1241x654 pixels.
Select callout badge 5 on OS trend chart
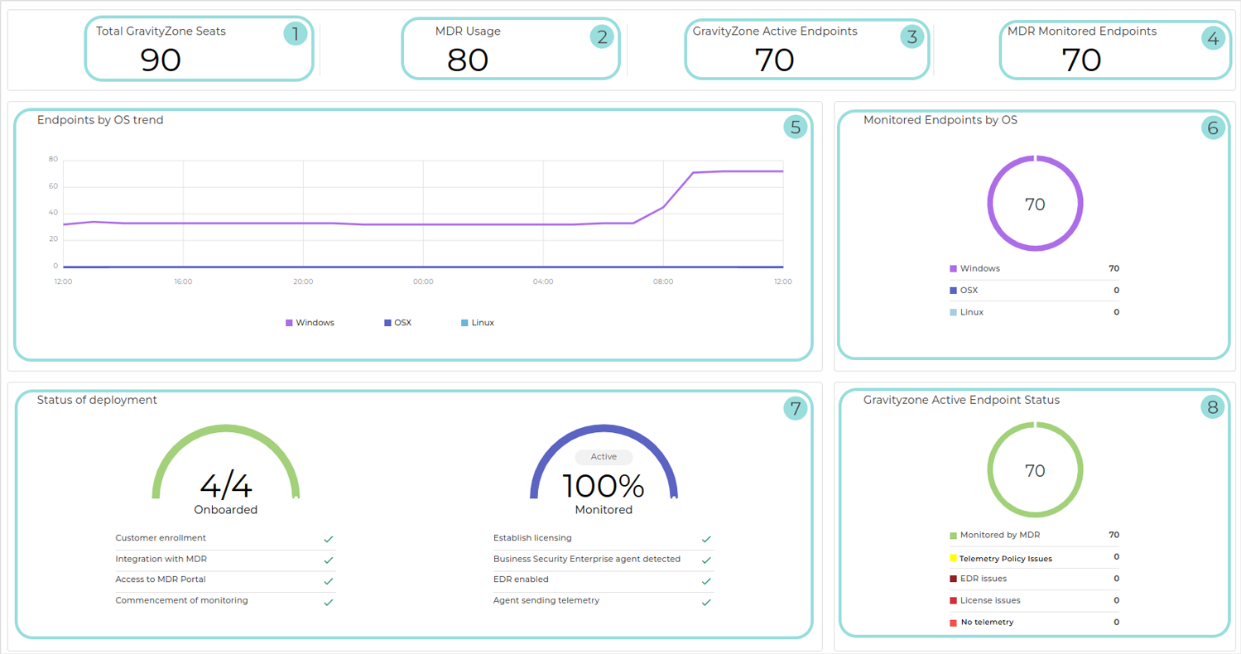click(x=795, y=127)
